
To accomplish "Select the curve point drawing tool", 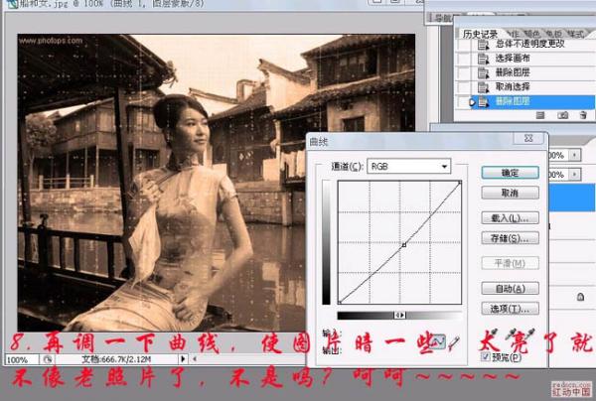I will click(438, 341).
